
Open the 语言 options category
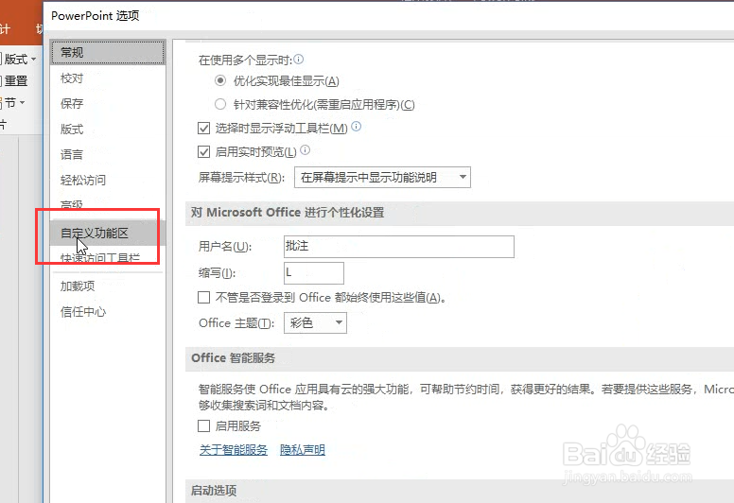[108, 154]
